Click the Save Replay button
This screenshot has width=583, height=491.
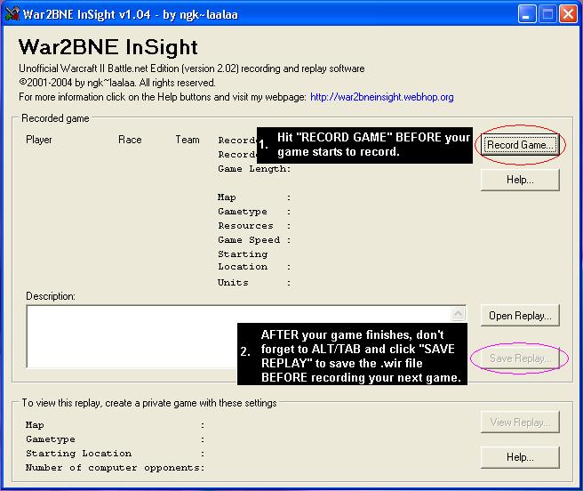pos(520,358)
